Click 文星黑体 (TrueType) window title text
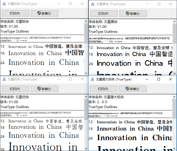 [111, 4]
